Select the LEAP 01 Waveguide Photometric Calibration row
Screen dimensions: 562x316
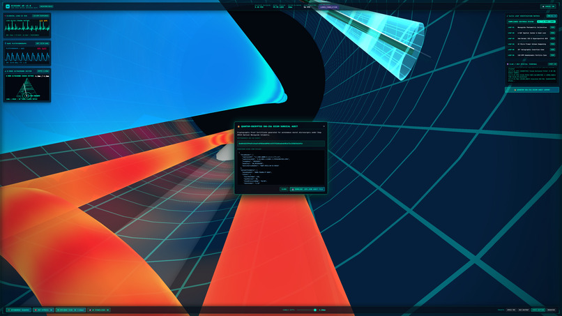pyautogui.click(x=531, y=27)
